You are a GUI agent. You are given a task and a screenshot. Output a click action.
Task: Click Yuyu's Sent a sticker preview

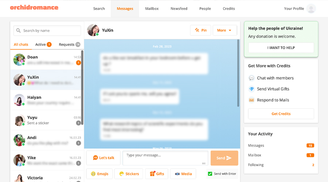[x=38, y=123]
